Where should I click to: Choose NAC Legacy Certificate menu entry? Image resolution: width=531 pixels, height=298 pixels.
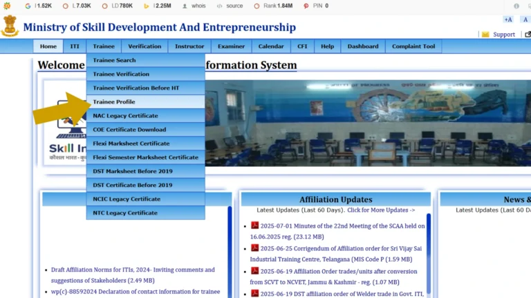click(125, 116)
